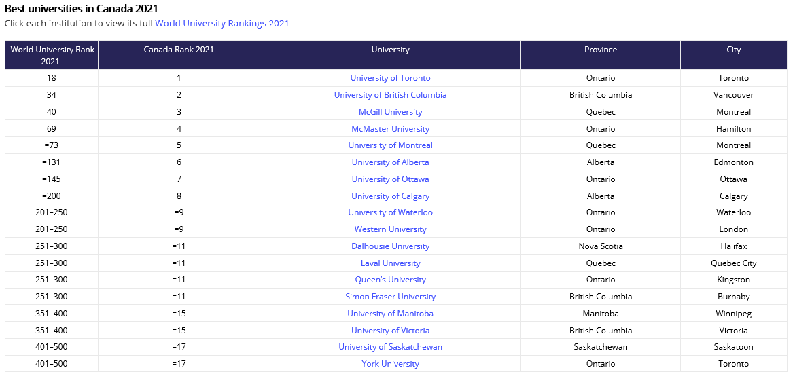
Task: Click Canada rank 1 cell
Action: (179, 78)
